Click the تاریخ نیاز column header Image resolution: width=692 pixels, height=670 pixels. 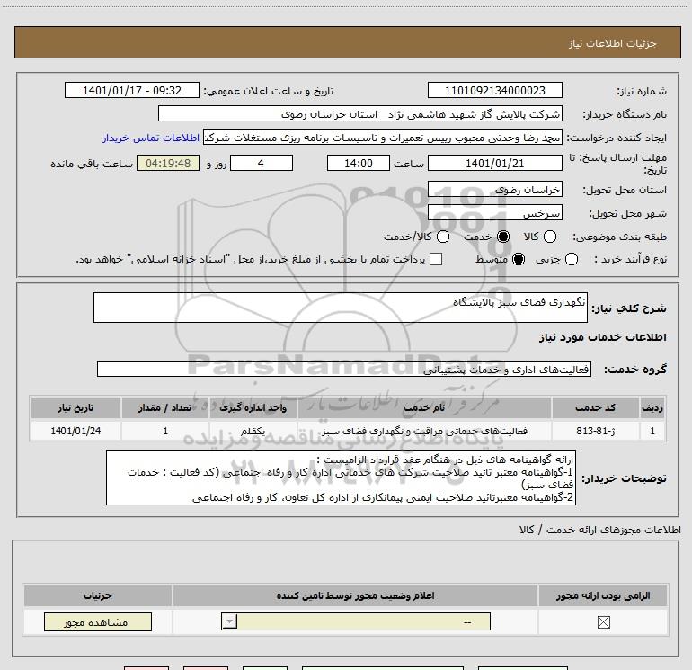(x=75, y=407)
